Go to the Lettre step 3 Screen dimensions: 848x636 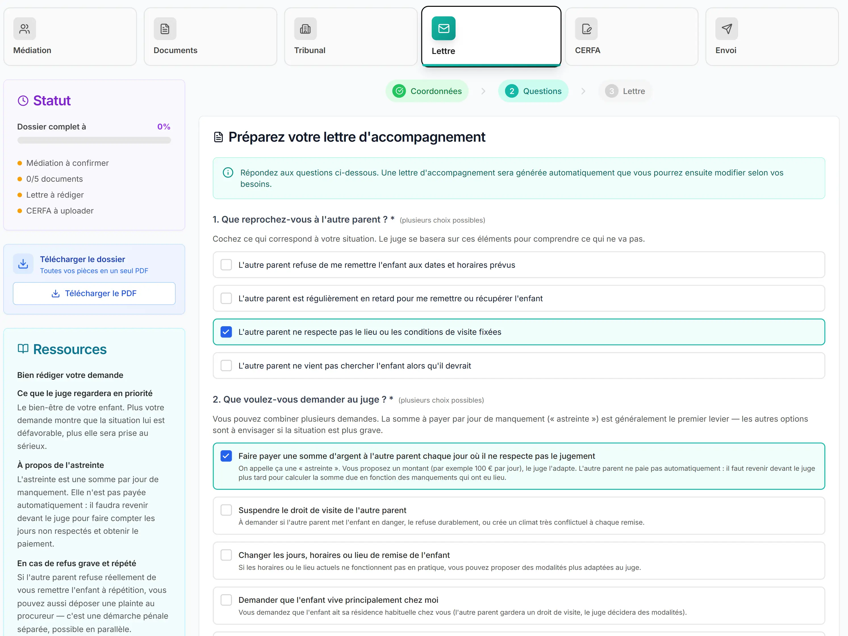pos(625,91)
